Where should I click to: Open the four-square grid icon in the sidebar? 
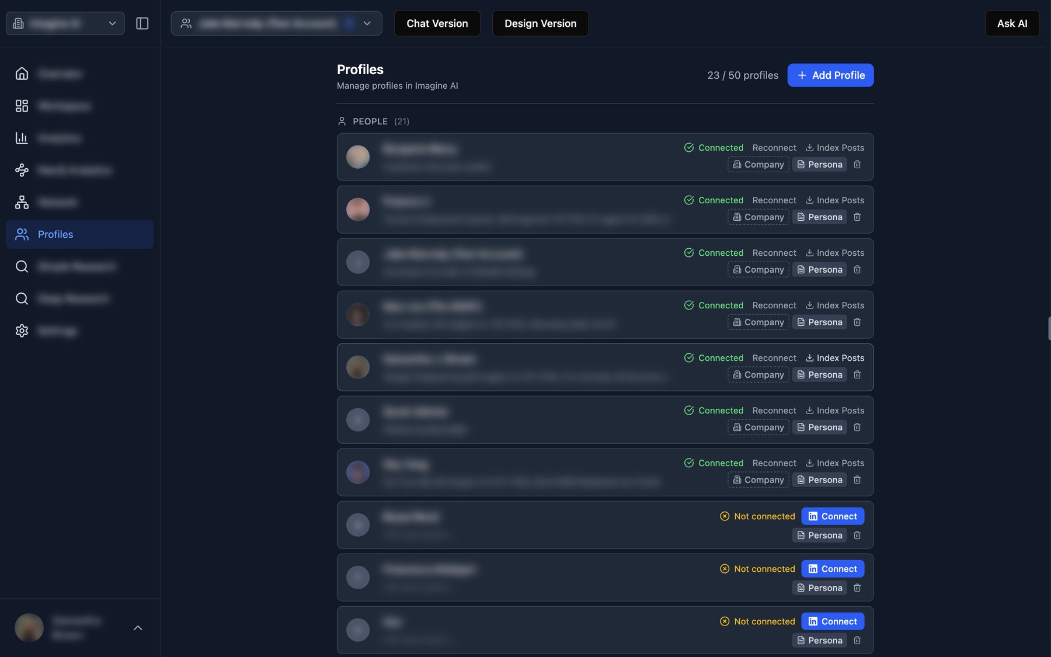click(22, 106)
